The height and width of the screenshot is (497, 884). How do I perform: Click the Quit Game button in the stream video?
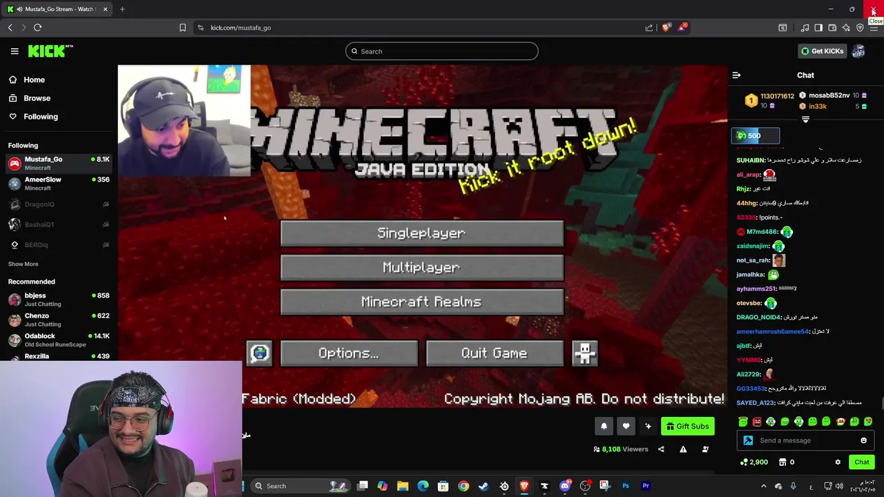tap(494, 353)
